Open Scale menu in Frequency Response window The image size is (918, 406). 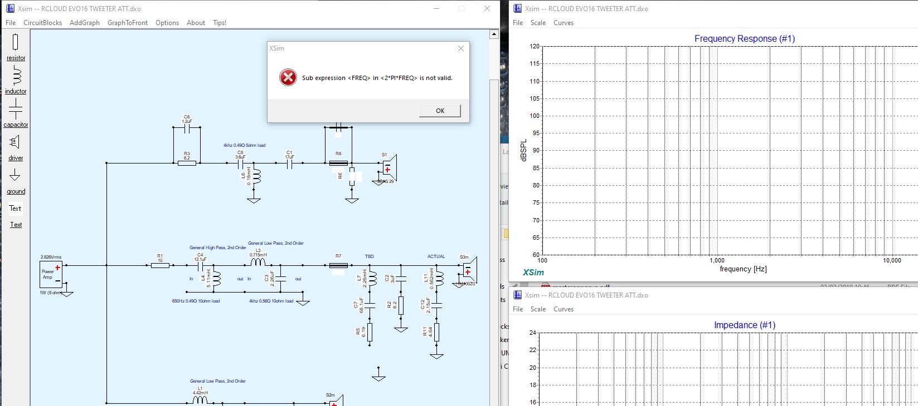coord(538,23)
